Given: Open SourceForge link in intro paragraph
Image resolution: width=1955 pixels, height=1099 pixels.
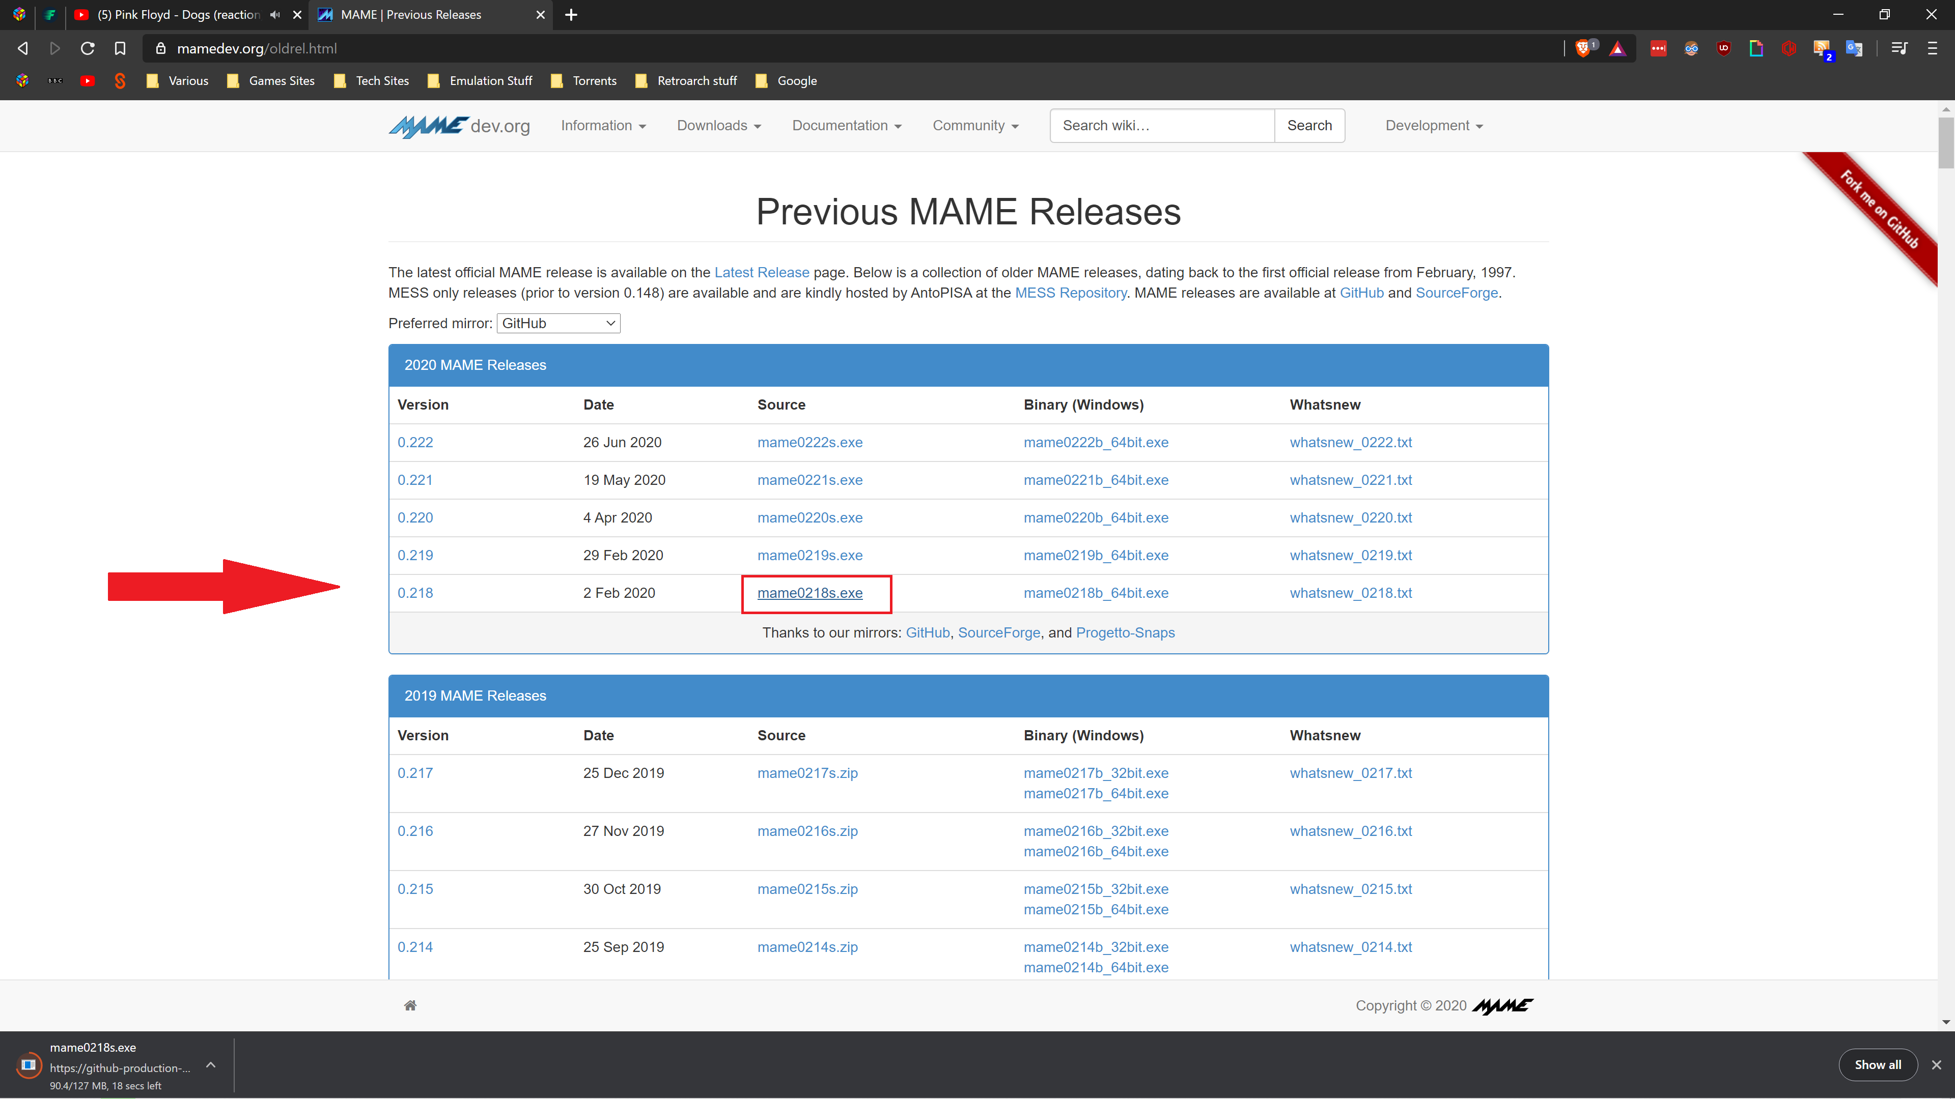Looking at the screenshot, I should 1457,293.
